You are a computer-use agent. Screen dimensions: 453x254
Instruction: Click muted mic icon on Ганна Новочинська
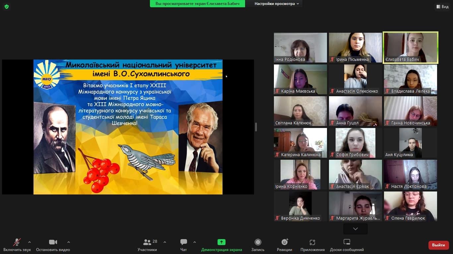(x=387, y=123)
